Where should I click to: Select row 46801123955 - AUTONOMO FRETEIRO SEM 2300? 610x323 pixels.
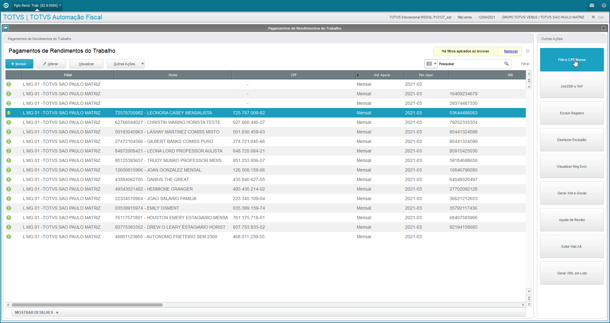(266, 237)
